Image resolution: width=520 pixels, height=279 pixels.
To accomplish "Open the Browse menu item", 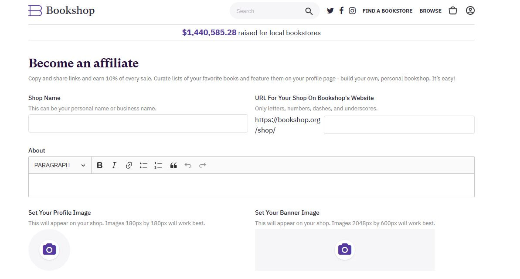I will (x=431, y=11).
